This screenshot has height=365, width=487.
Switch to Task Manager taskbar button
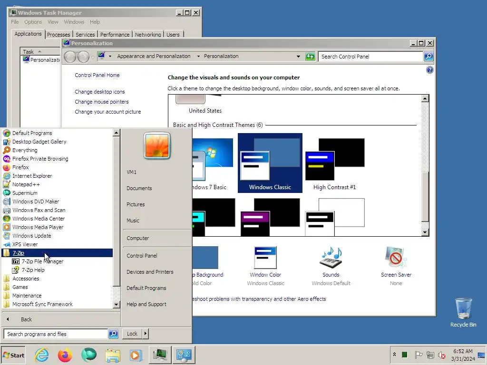click(160, 355)
